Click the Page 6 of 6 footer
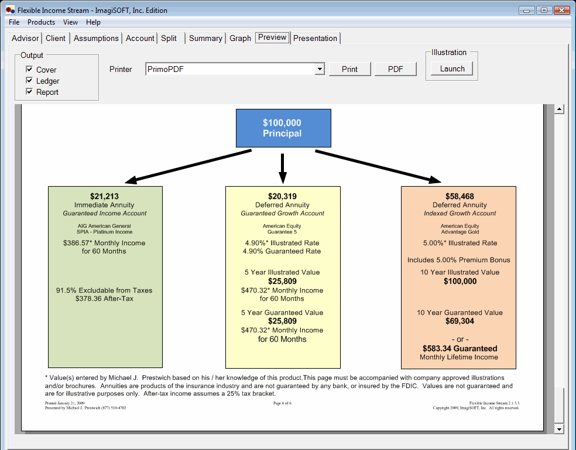The width and height of the screenshot is (576, 450). click(282, 403)
